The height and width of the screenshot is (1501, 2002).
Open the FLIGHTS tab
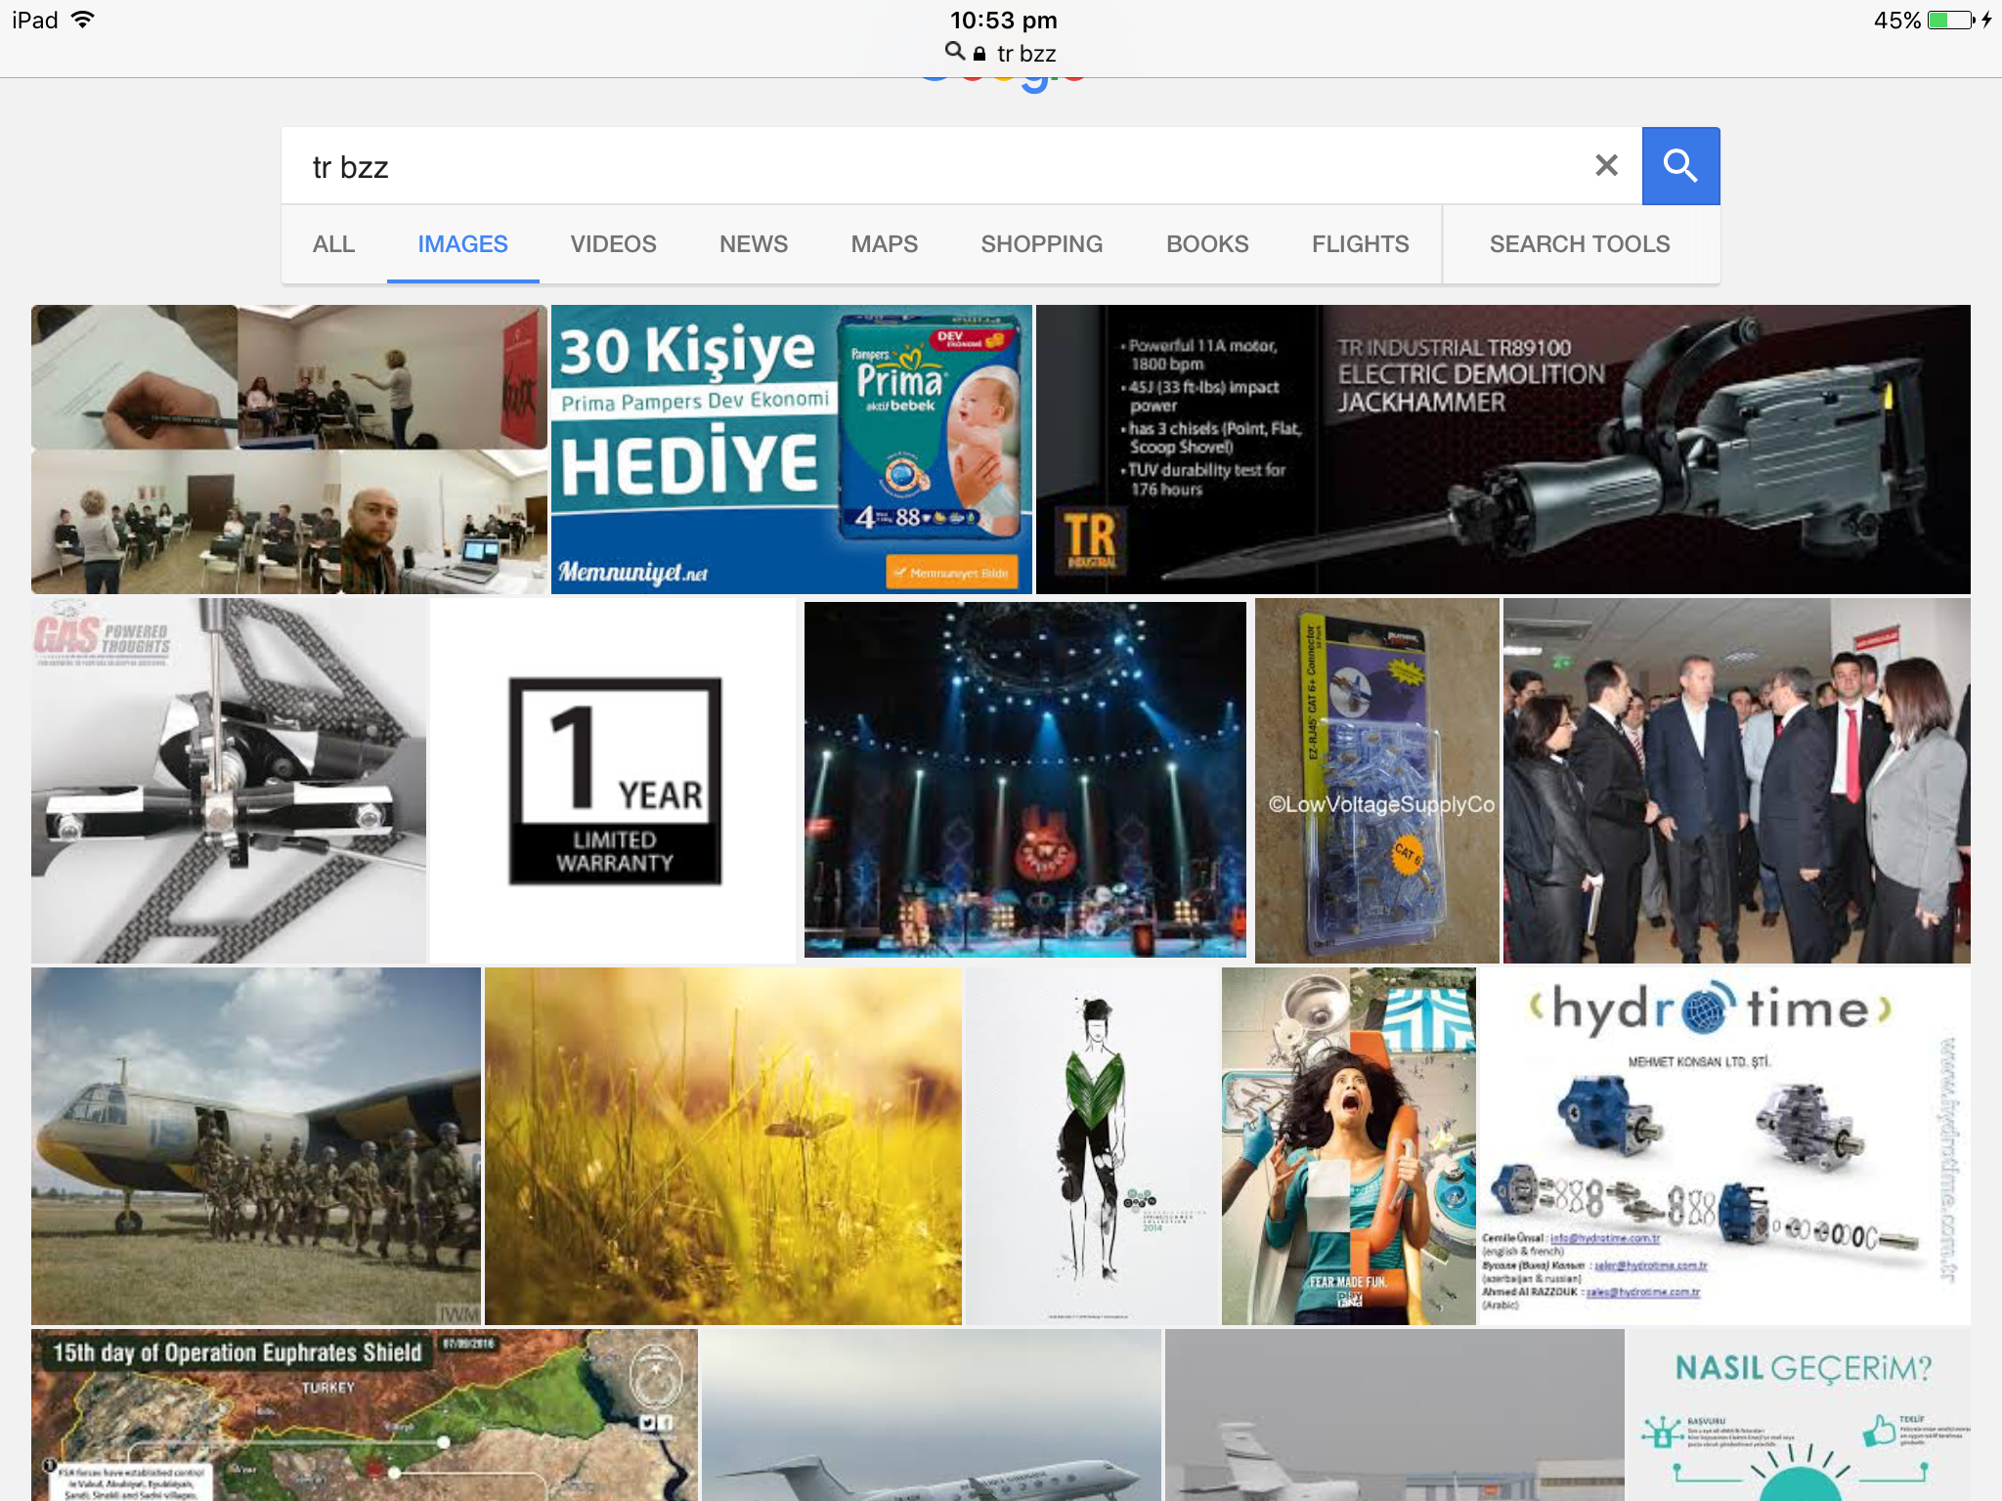click(1360, 244)
